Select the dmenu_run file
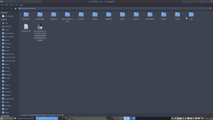The width and height of the screenshot is (213, 120). click(26, 28)
